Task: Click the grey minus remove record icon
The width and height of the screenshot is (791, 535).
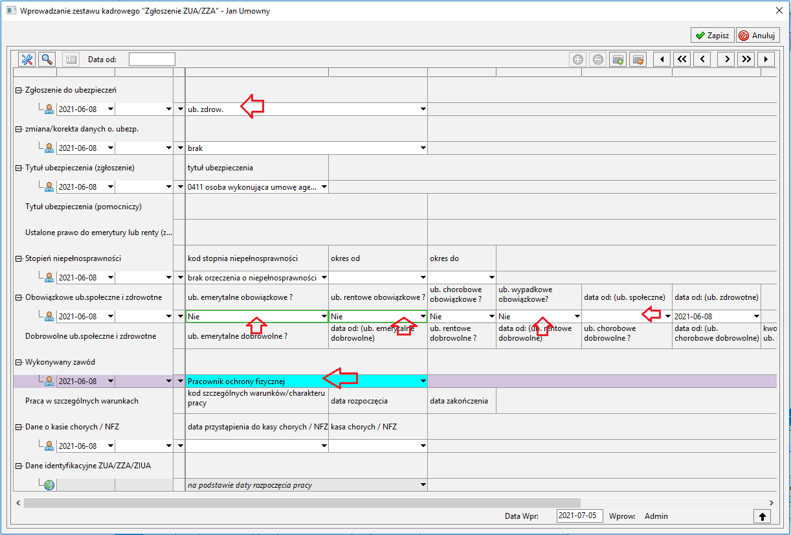Action: pyautogui.click(x=598, y=60)
